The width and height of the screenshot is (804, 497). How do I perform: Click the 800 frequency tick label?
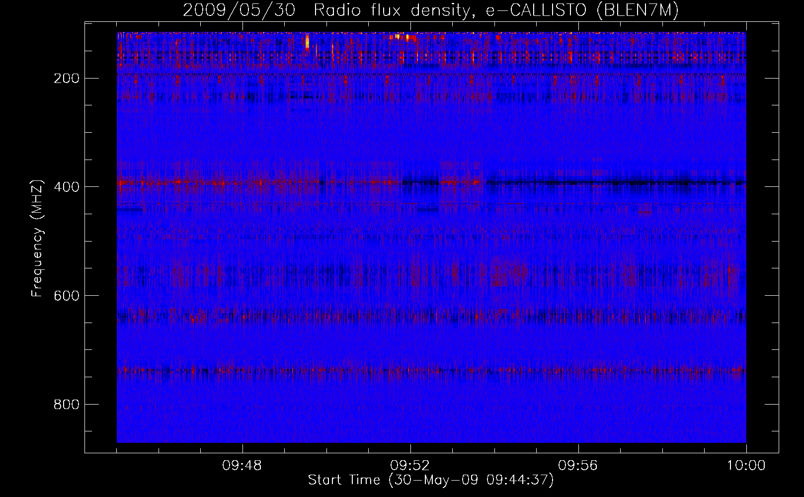point(66,405)
